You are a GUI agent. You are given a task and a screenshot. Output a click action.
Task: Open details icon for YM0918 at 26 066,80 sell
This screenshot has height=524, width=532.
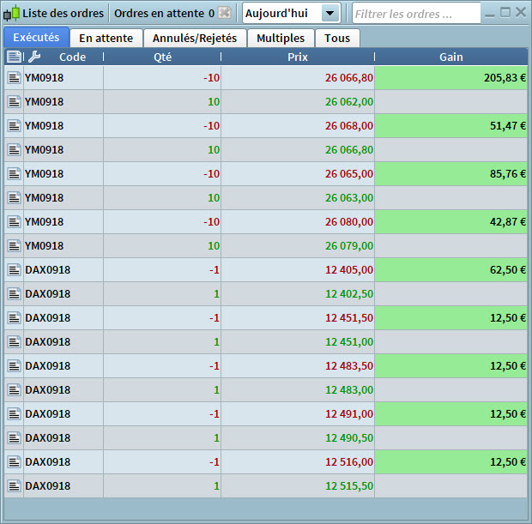click(x=14, y=78)
